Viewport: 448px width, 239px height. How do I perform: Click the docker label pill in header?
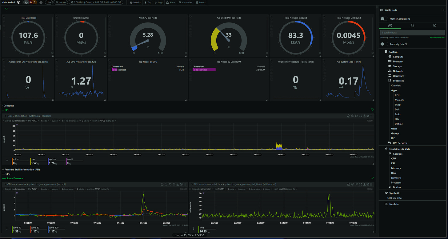60,2
